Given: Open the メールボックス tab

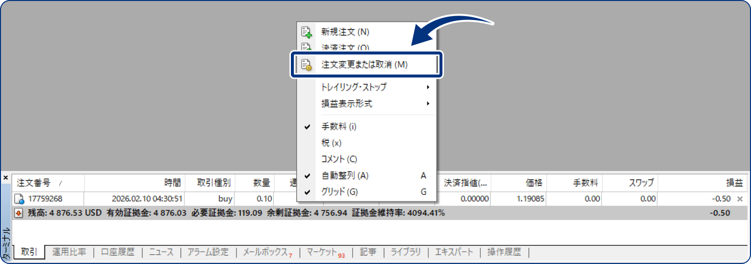Looking at the screenshot, I should pyautogui.click(x=267, y=252).
